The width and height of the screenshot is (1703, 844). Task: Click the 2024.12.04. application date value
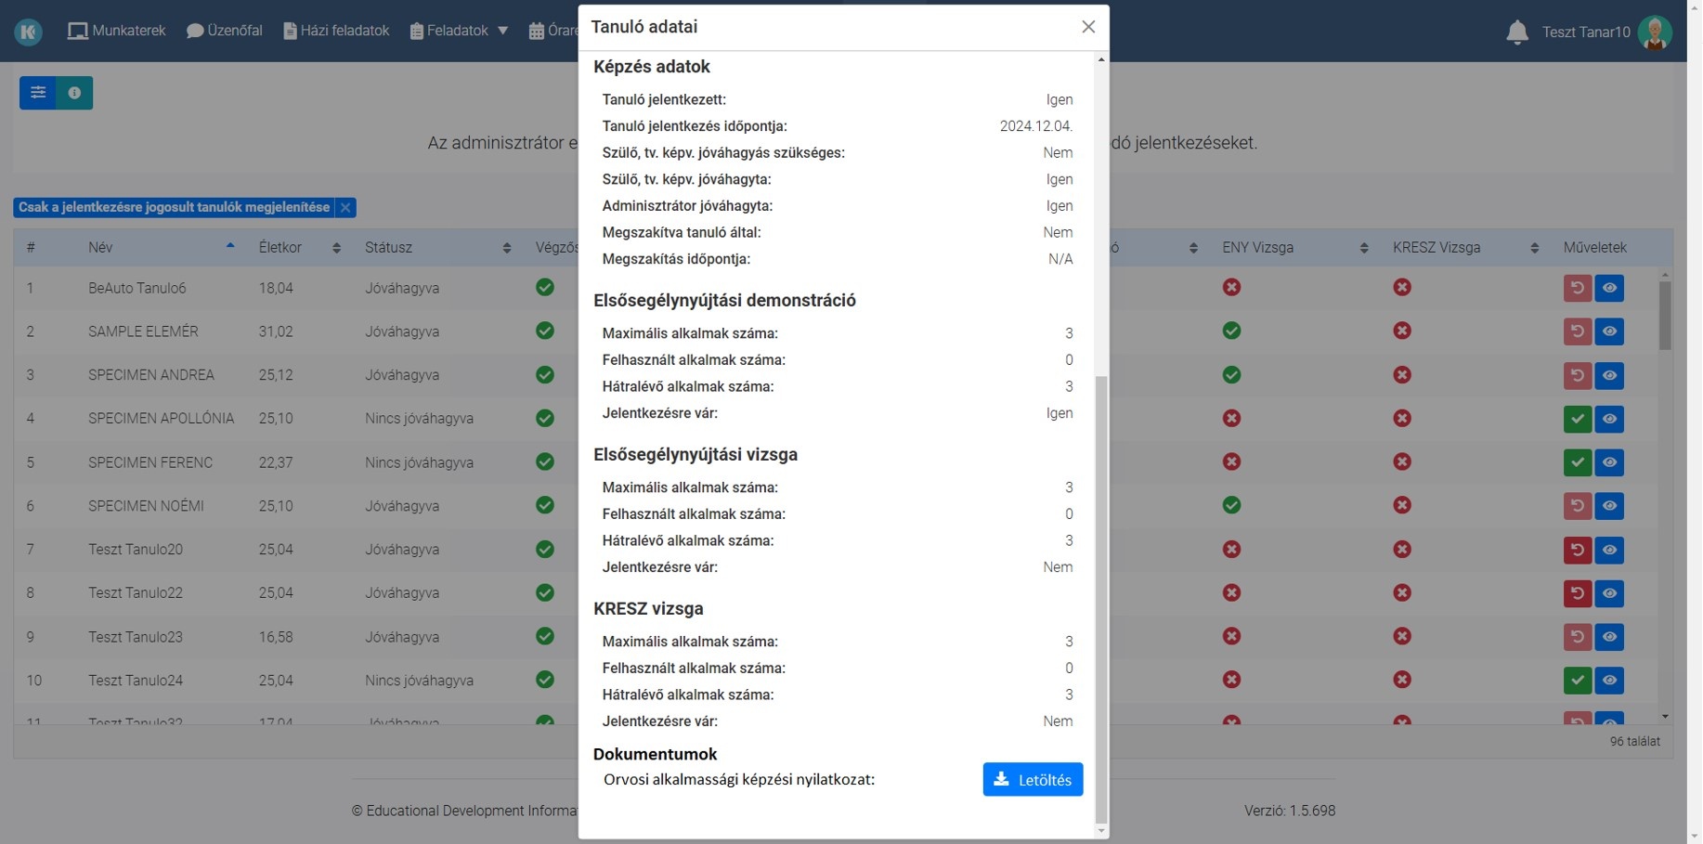pos(1036,126)
